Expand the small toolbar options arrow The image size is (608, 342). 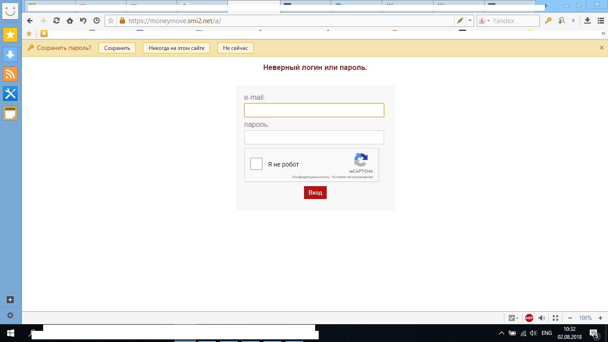(573, 20)
